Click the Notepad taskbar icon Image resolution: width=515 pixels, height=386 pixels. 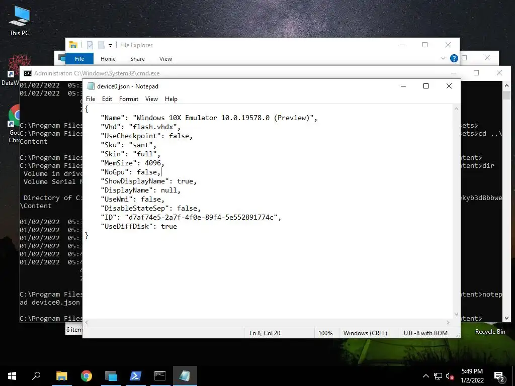(185, 376)
